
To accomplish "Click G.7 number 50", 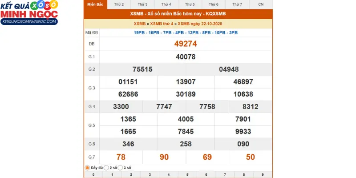I will click(251, 157).
